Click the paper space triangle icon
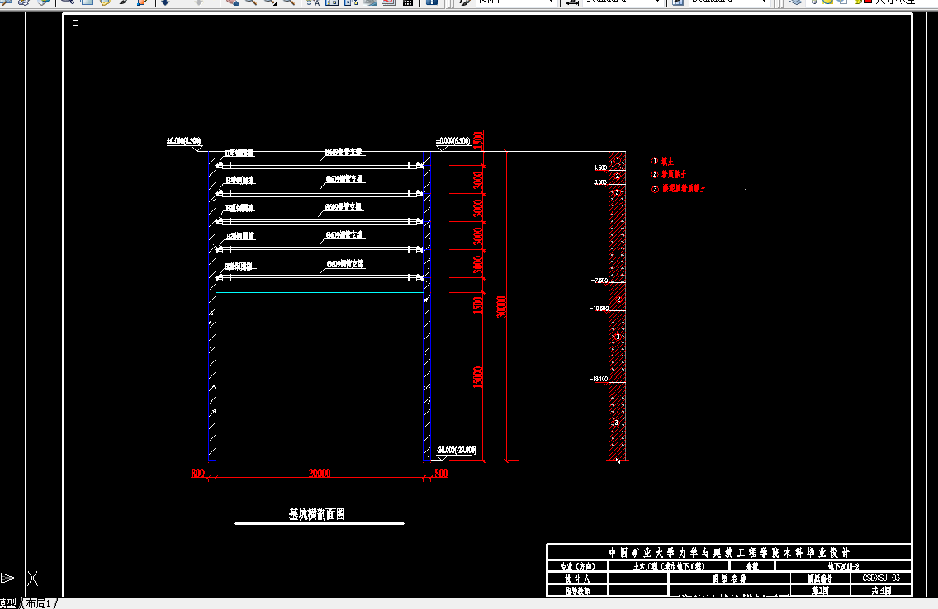The height and width of the screenshot is (609, 938). coord(7,578)
